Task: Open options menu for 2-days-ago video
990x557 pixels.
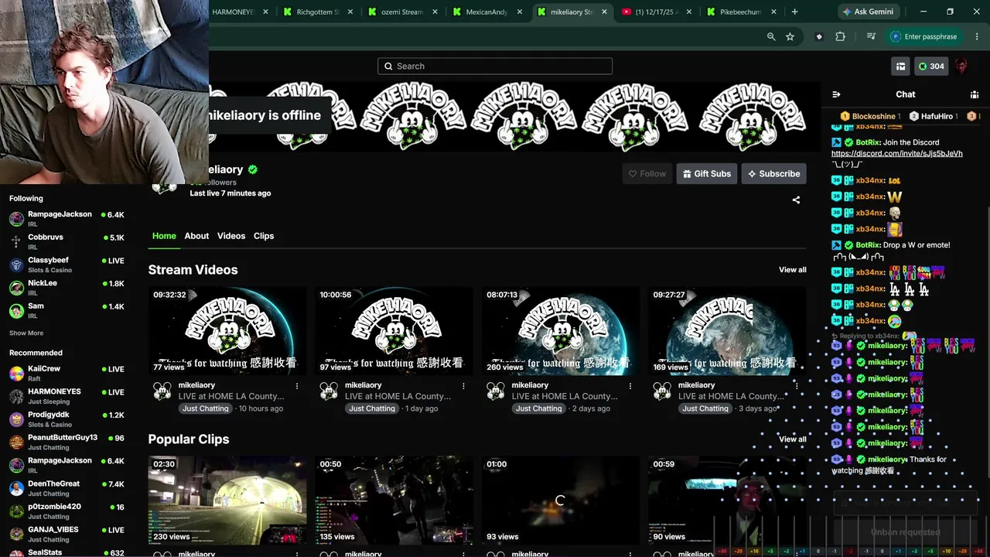Action: [x=630, y=385]
